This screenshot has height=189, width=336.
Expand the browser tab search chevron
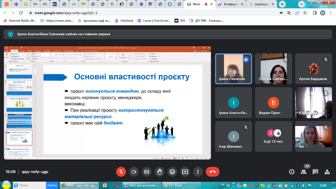pos(301,4)
